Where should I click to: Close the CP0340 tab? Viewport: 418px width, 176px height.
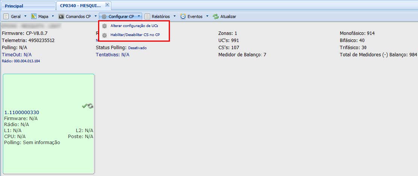107,5
